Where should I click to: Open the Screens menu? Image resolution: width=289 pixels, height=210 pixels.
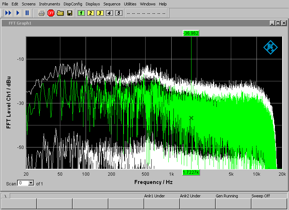[x=29, y=4]
